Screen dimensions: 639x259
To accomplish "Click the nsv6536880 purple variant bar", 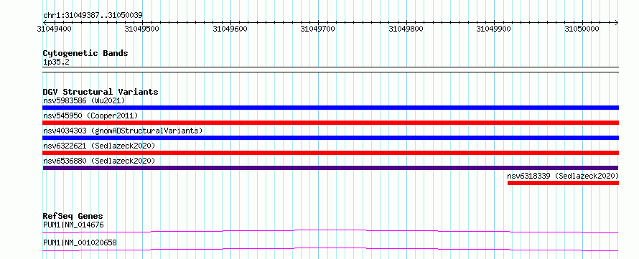I will coord(330,168).
